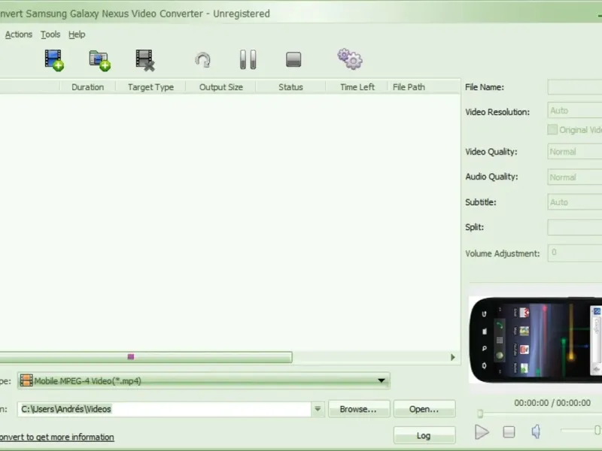Click the preview seek slider handle
The width and height of the screenshot is (602, 451).
click(480, 414)
